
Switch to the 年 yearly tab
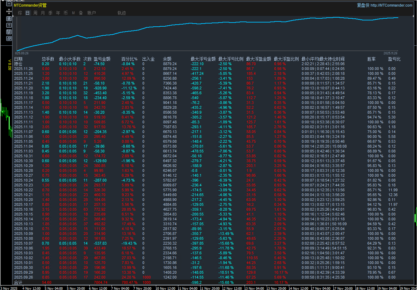pos(58,13)
